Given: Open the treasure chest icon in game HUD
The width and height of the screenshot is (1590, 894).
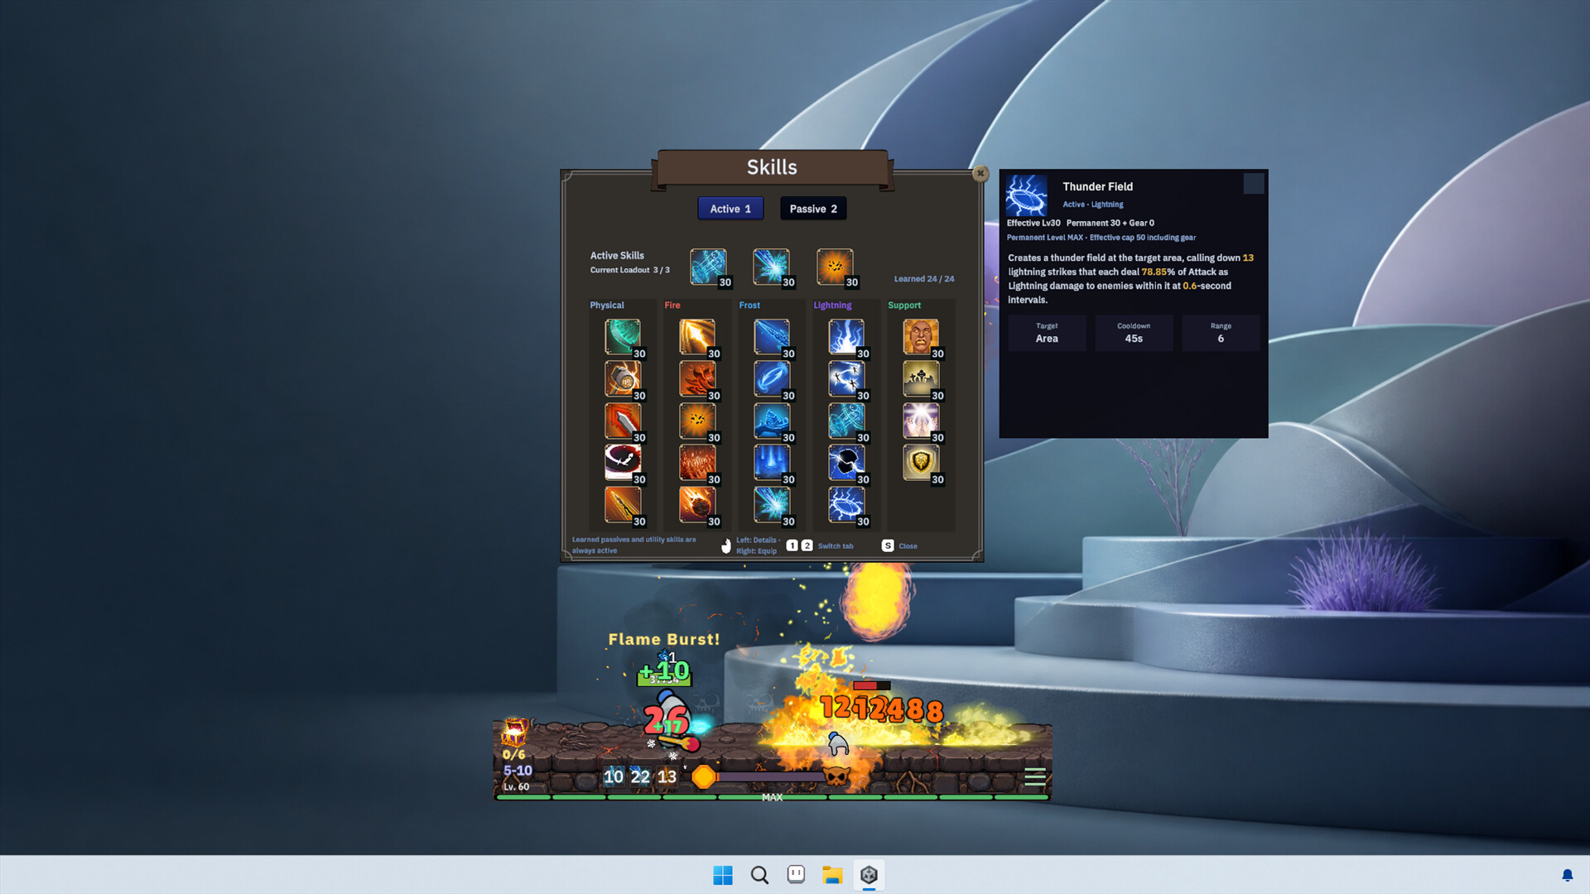Looking at the screenshot, I should pyautogui.click(x=515, y=731).
